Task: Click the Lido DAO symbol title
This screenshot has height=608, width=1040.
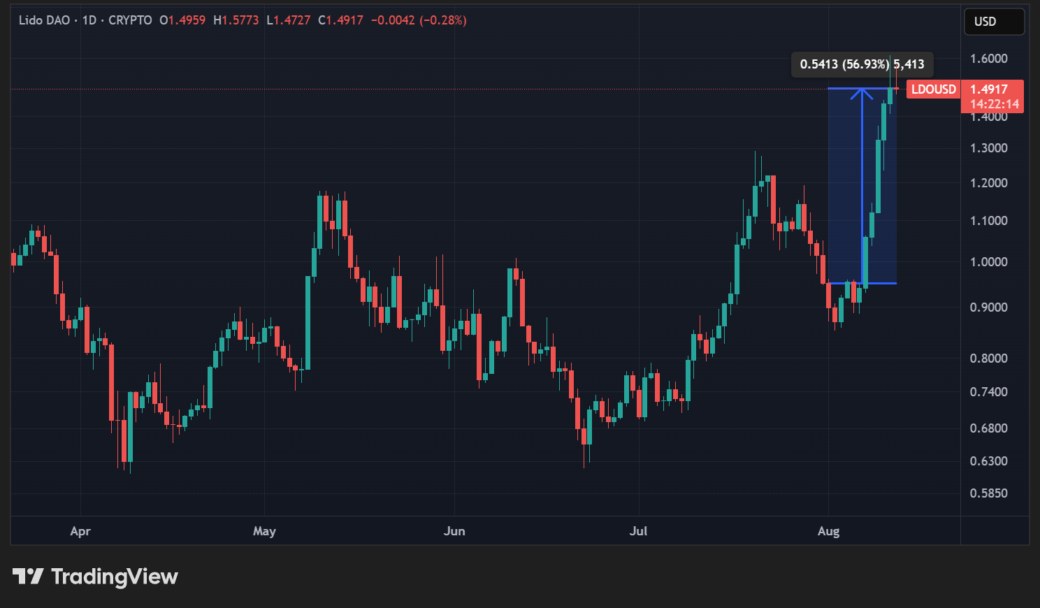Action: point(44,20)
